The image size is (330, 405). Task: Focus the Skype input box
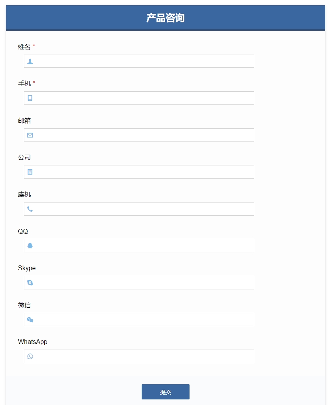139,283
